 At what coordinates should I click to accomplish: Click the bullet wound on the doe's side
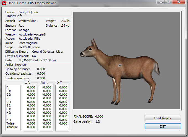point(120,66)
